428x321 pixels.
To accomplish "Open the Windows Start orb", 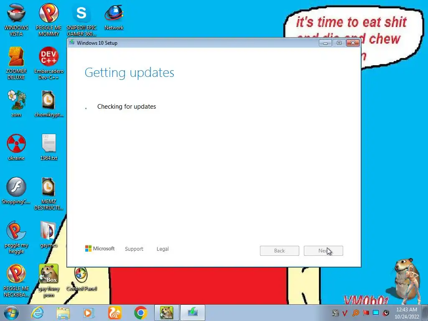I will [11, 313].
